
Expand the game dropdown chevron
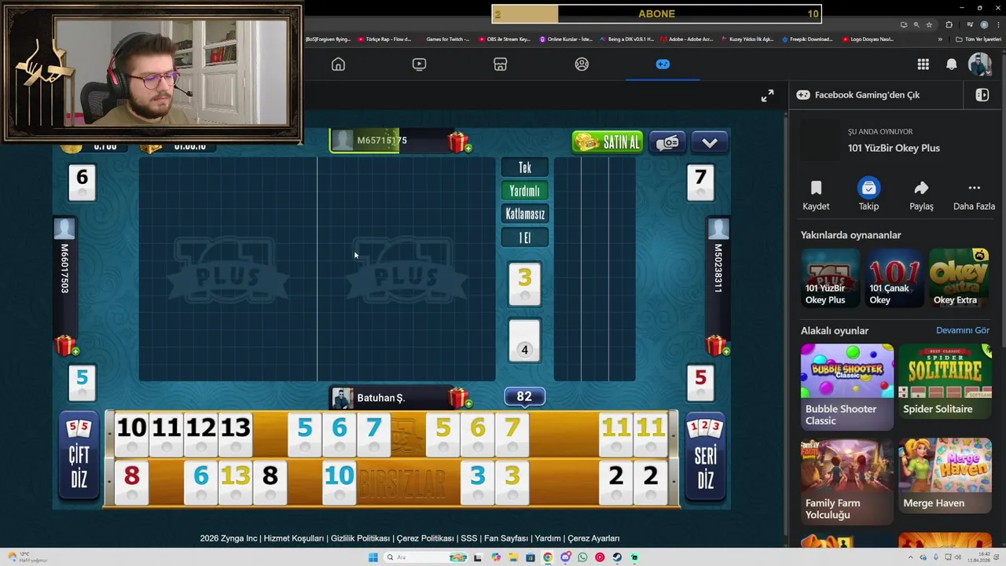point(710,142)
